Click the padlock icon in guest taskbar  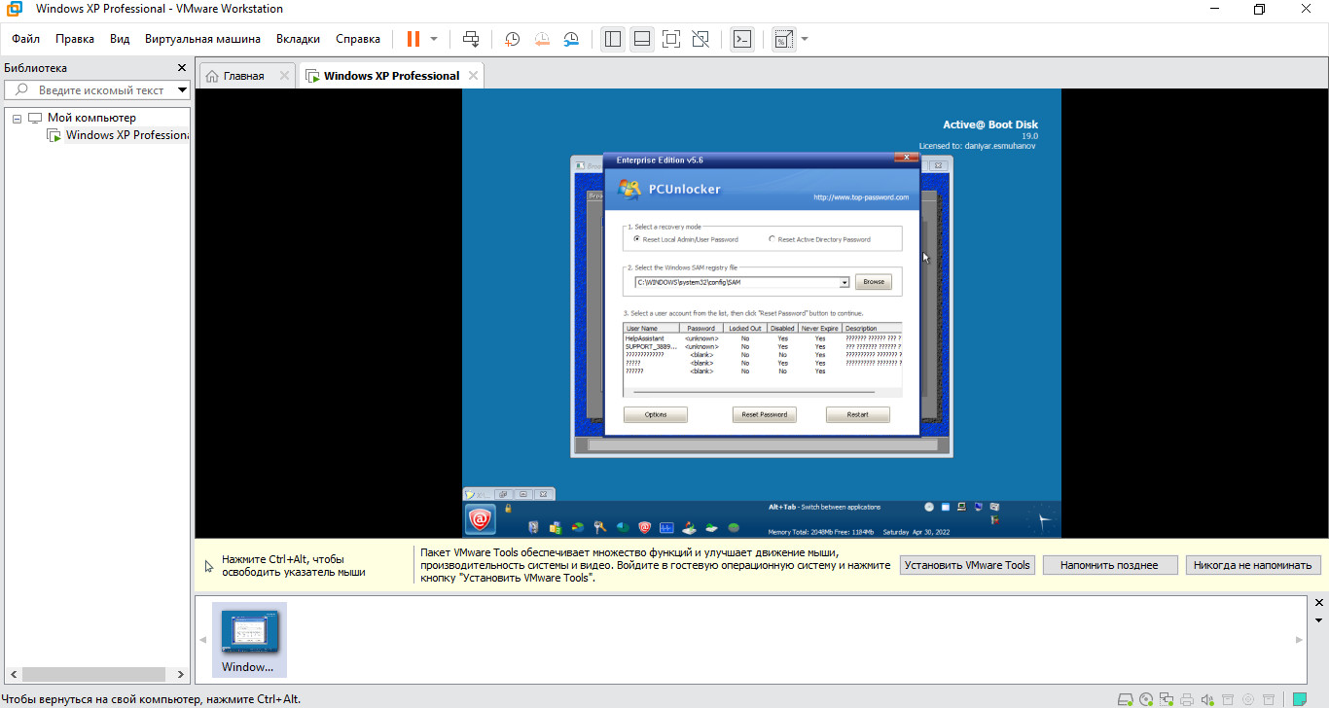[508, 509]
